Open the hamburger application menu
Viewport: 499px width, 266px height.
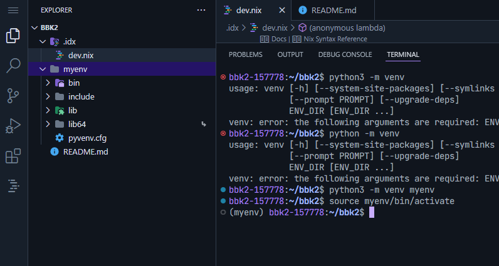click(13, 11)
